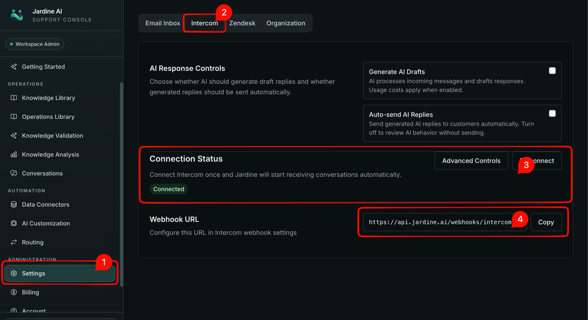Click the Jardine AI Support Console title
This screenshot has height=320, width=588.
pos(62,15)
